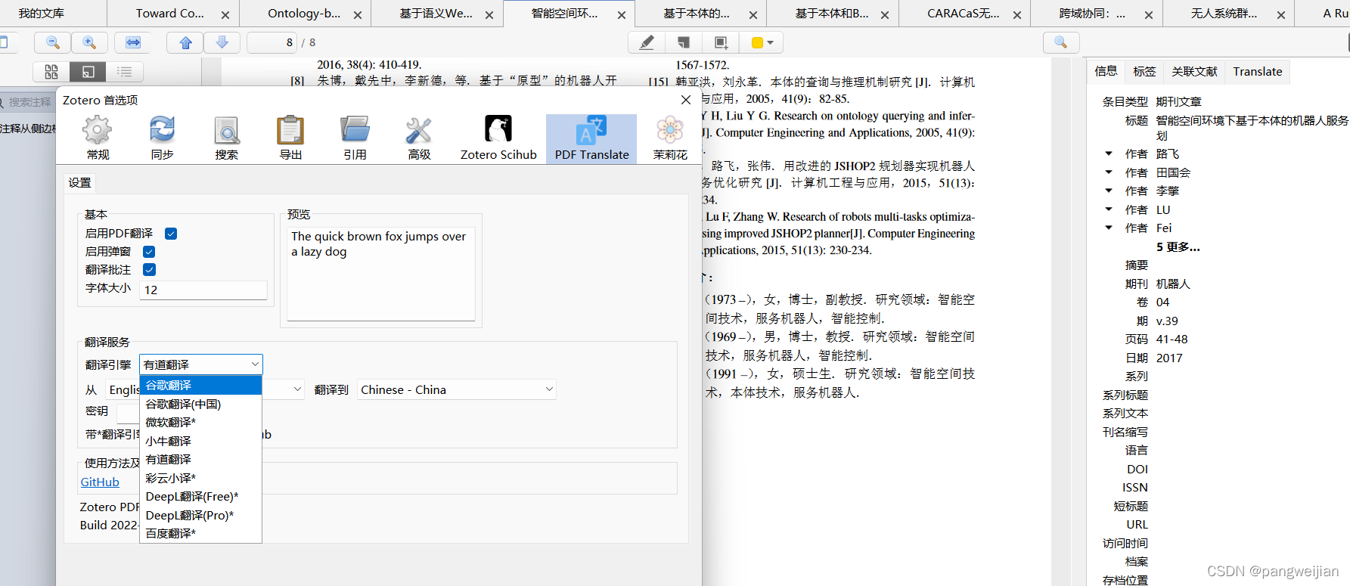Zoom in on the PDF
This screenshot has height=586, width=1350.
pyautogui.click(x=89, y=43)
